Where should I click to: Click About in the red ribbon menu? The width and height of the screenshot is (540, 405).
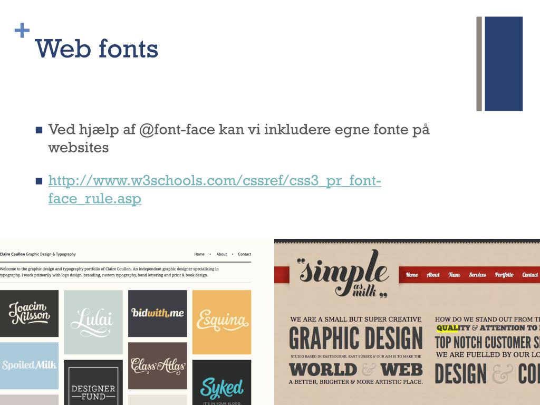pos(433,275)
